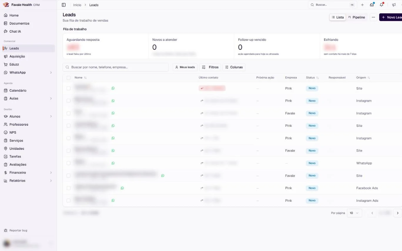The image size is (402, 251).
Task: Sort by Status column arrows
Action: coord(317,78)
